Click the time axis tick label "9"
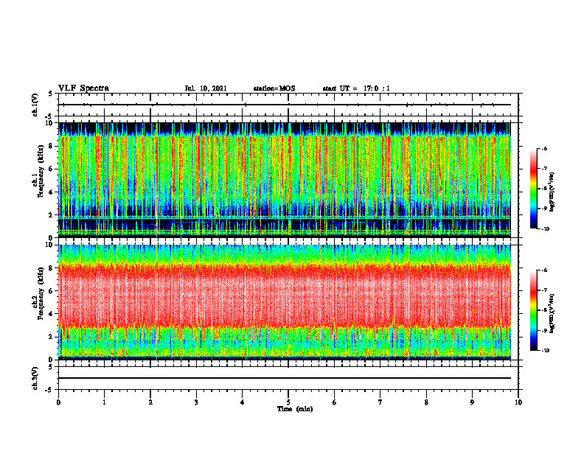 tap(472, 402)
